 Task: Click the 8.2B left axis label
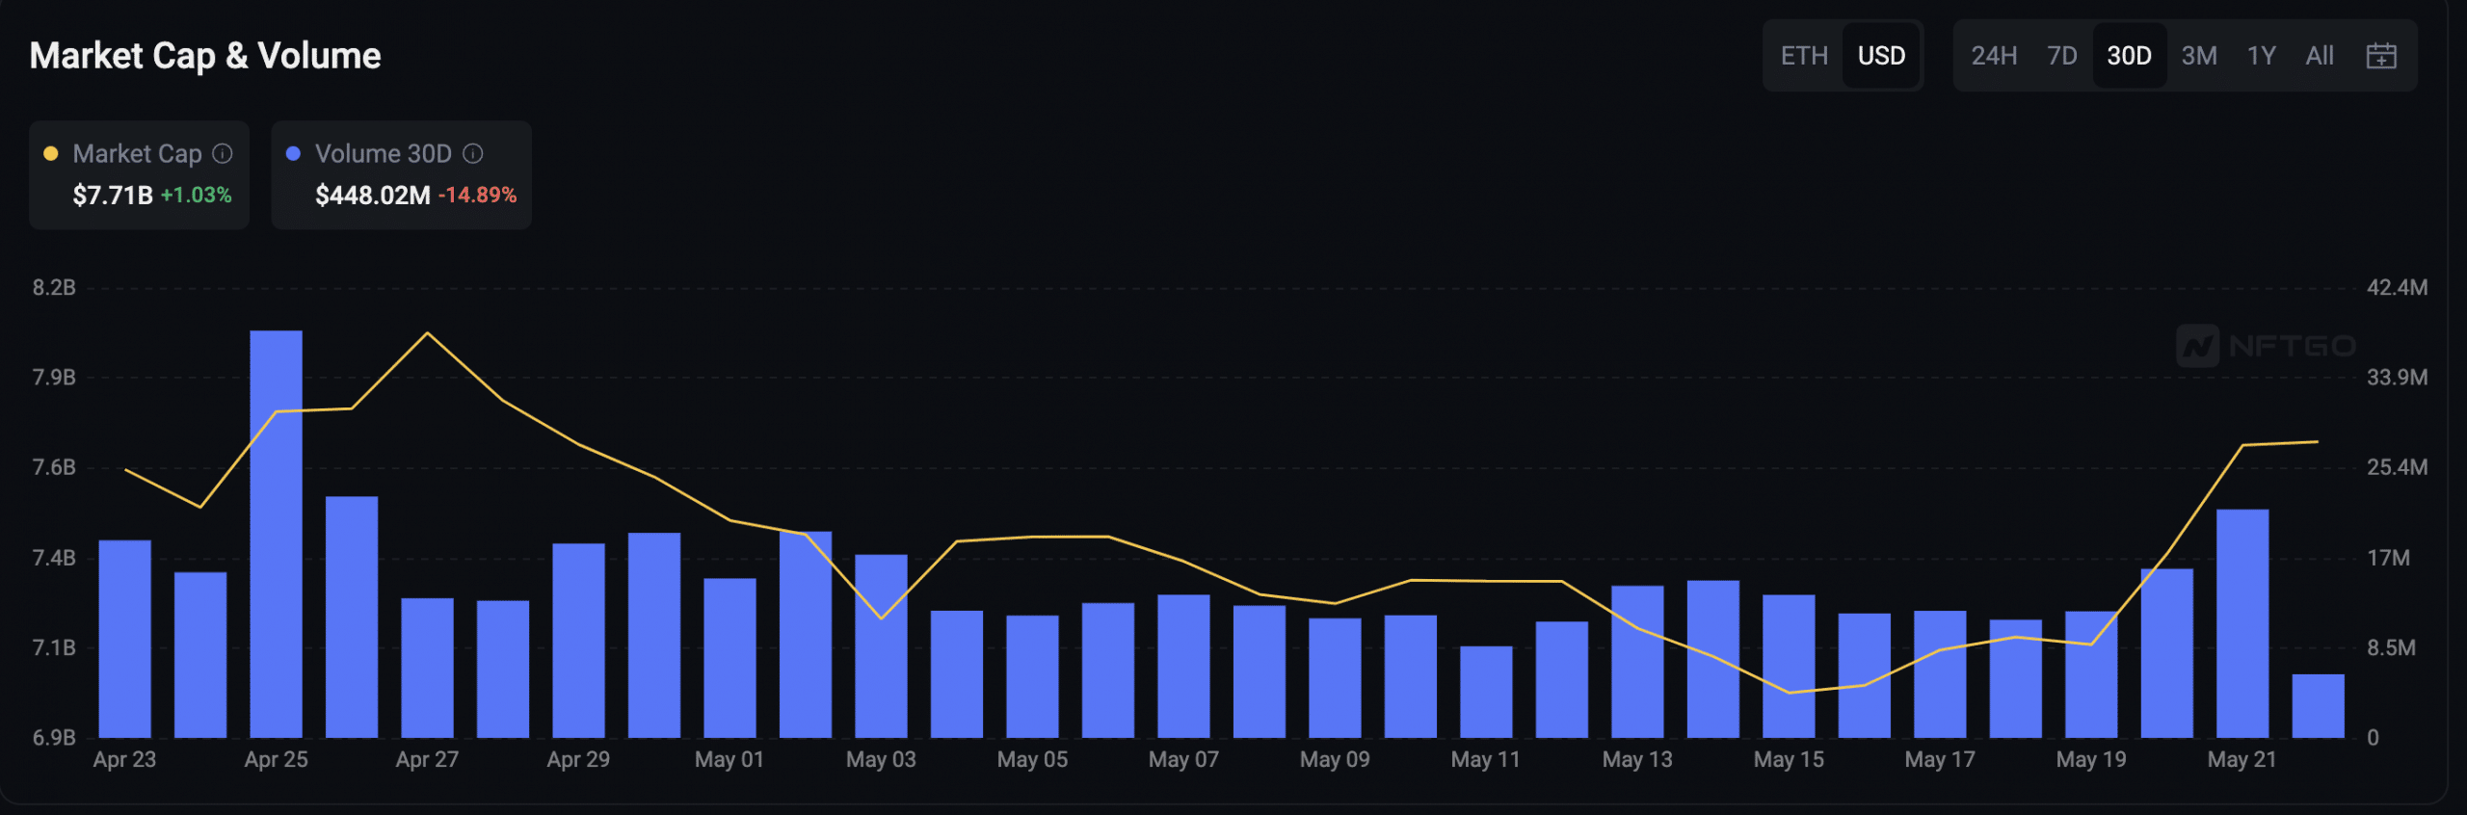pos(54,288)
